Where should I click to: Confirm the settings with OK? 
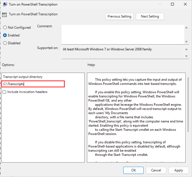coord(134,170)
